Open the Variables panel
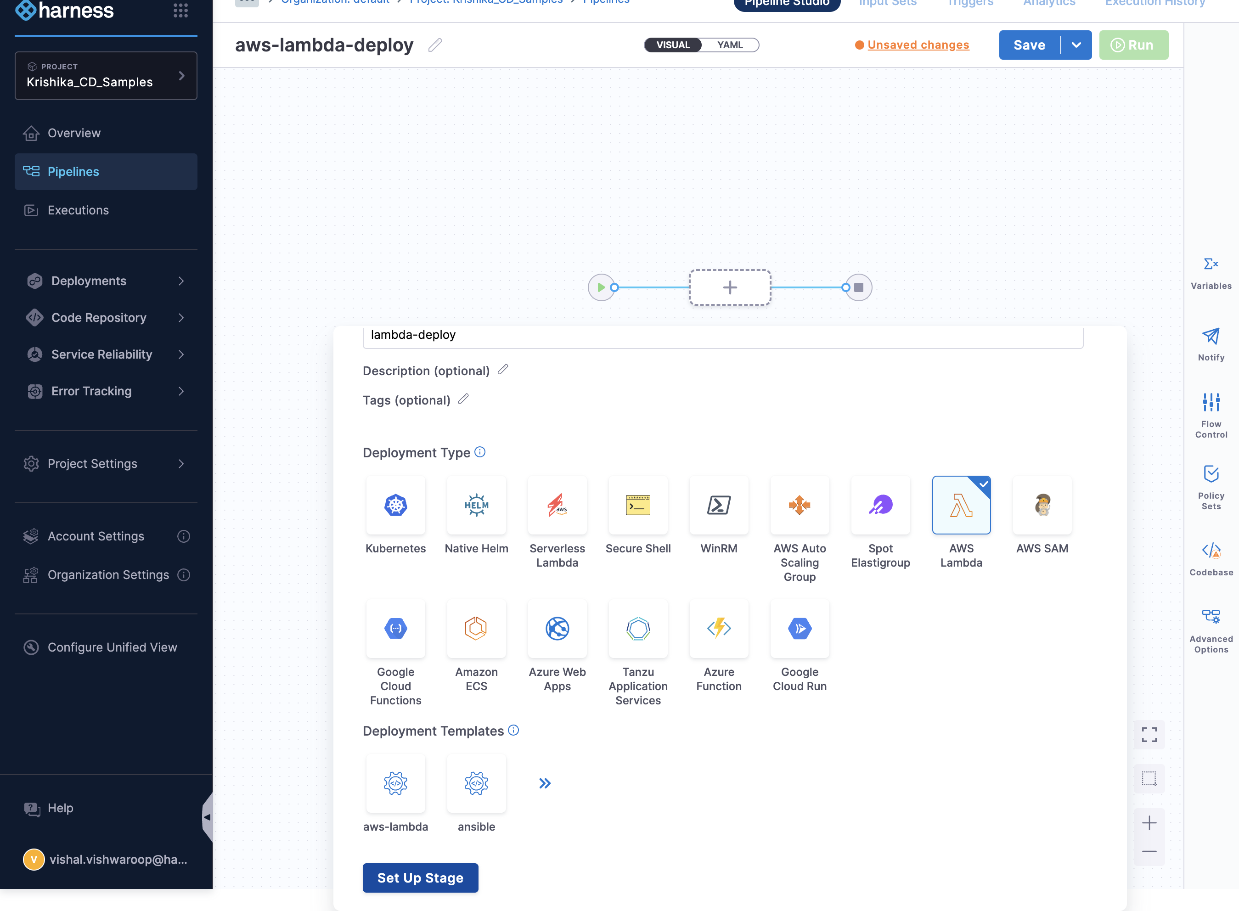This screenshot has width=1239, height=911. 1211,274
